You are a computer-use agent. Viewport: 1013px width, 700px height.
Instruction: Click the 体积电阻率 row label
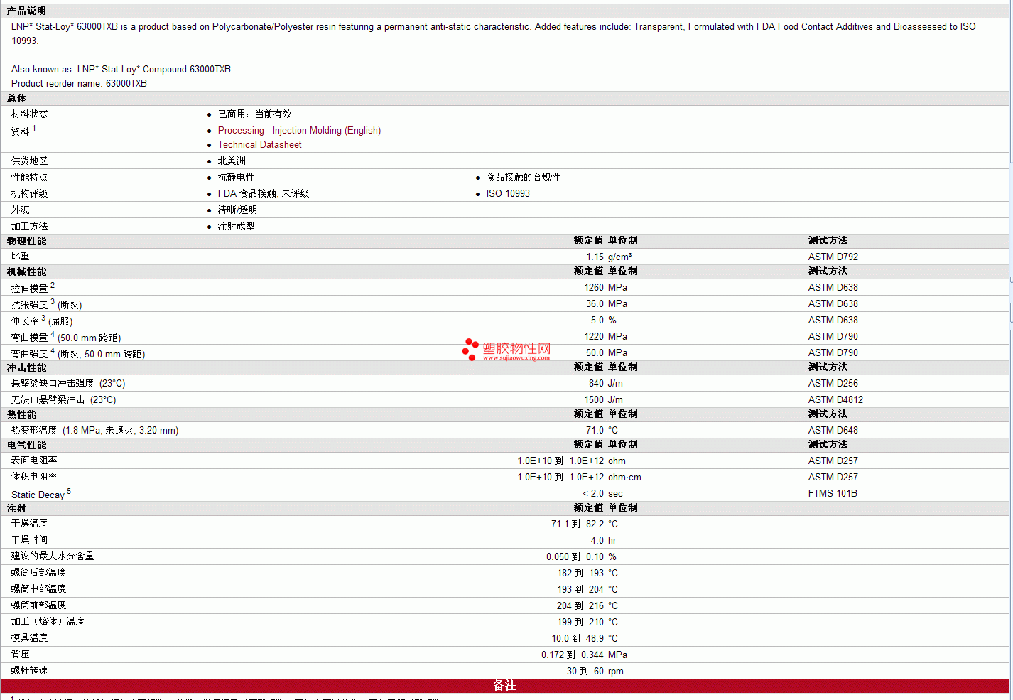(34, 478)
